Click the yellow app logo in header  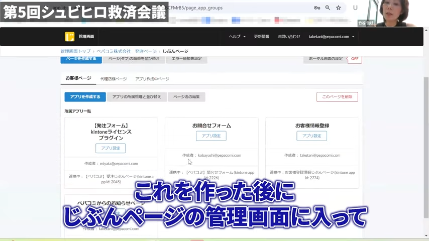click(x=69, y=36)
